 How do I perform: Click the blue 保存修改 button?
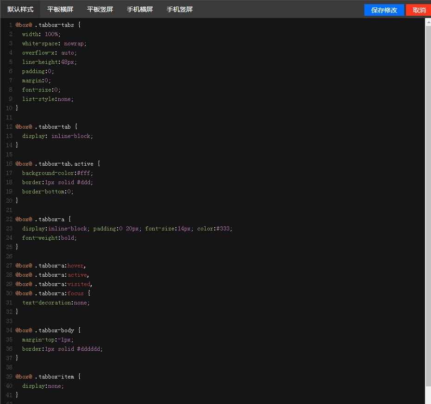[384, 10]
